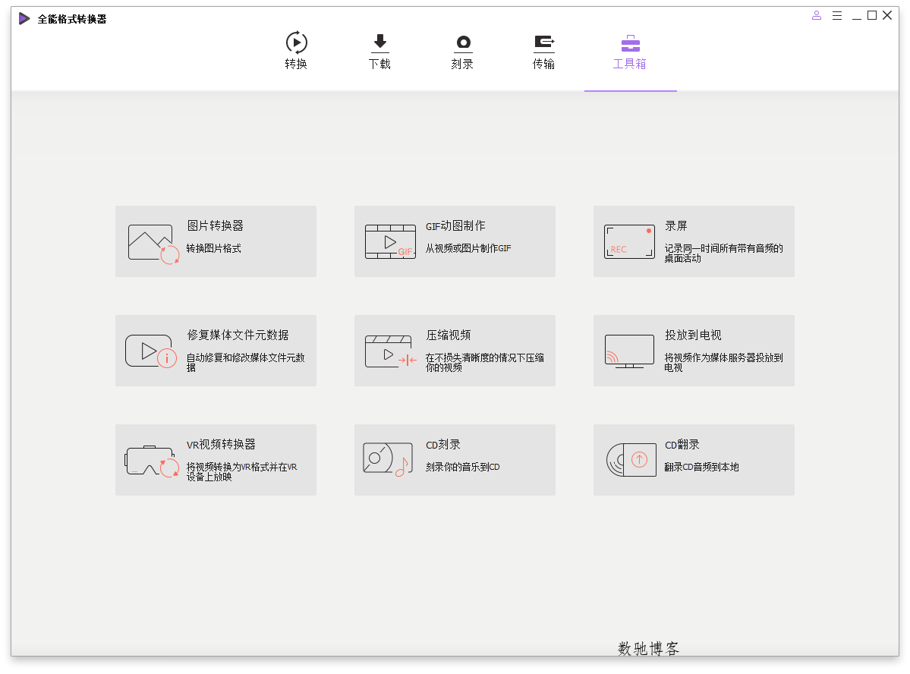Switch to the 下载 tab label

379,64
